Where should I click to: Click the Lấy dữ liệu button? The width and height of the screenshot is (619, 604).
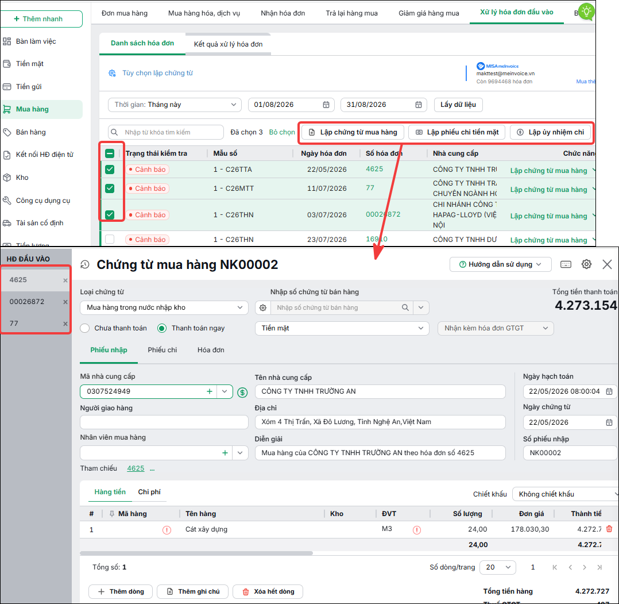(458, 105)
